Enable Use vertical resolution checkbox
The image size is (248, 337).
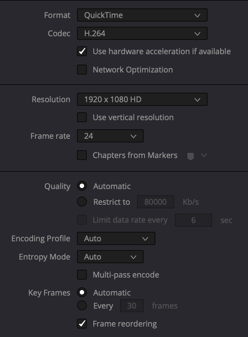pyautogui.click(x=82, y=118)
